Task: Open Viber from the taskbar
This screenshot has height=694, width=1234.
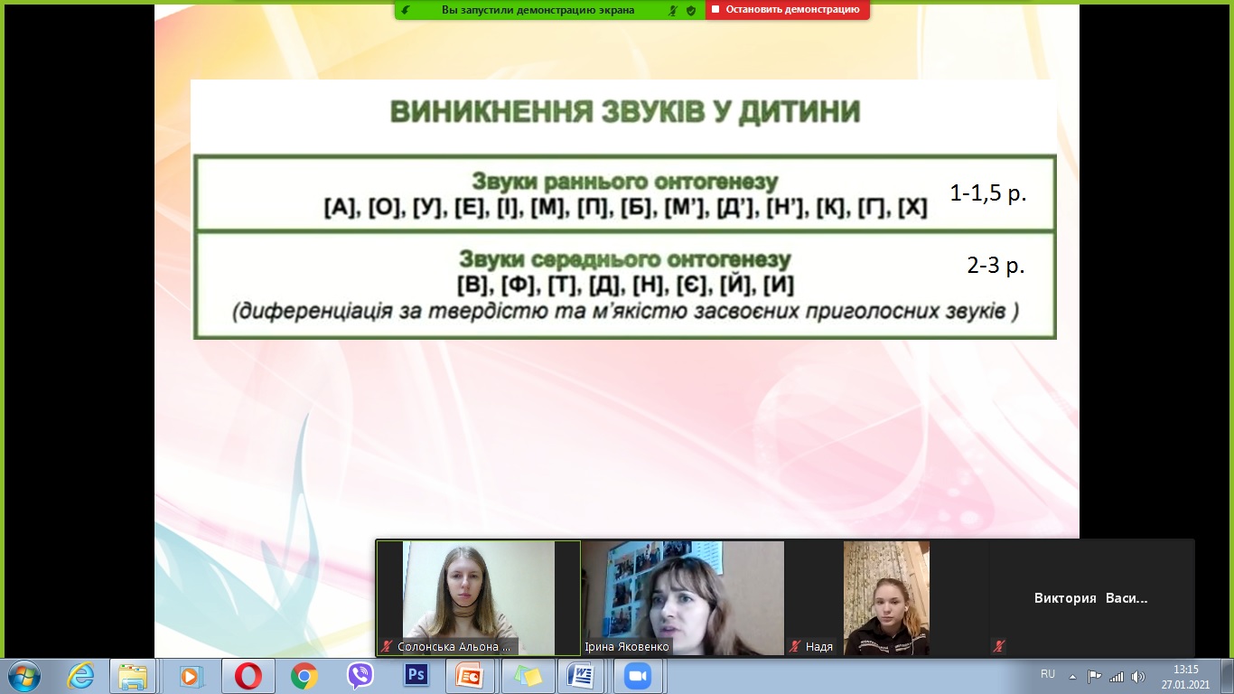Action: pyautogui.click(x=360, y=676)
